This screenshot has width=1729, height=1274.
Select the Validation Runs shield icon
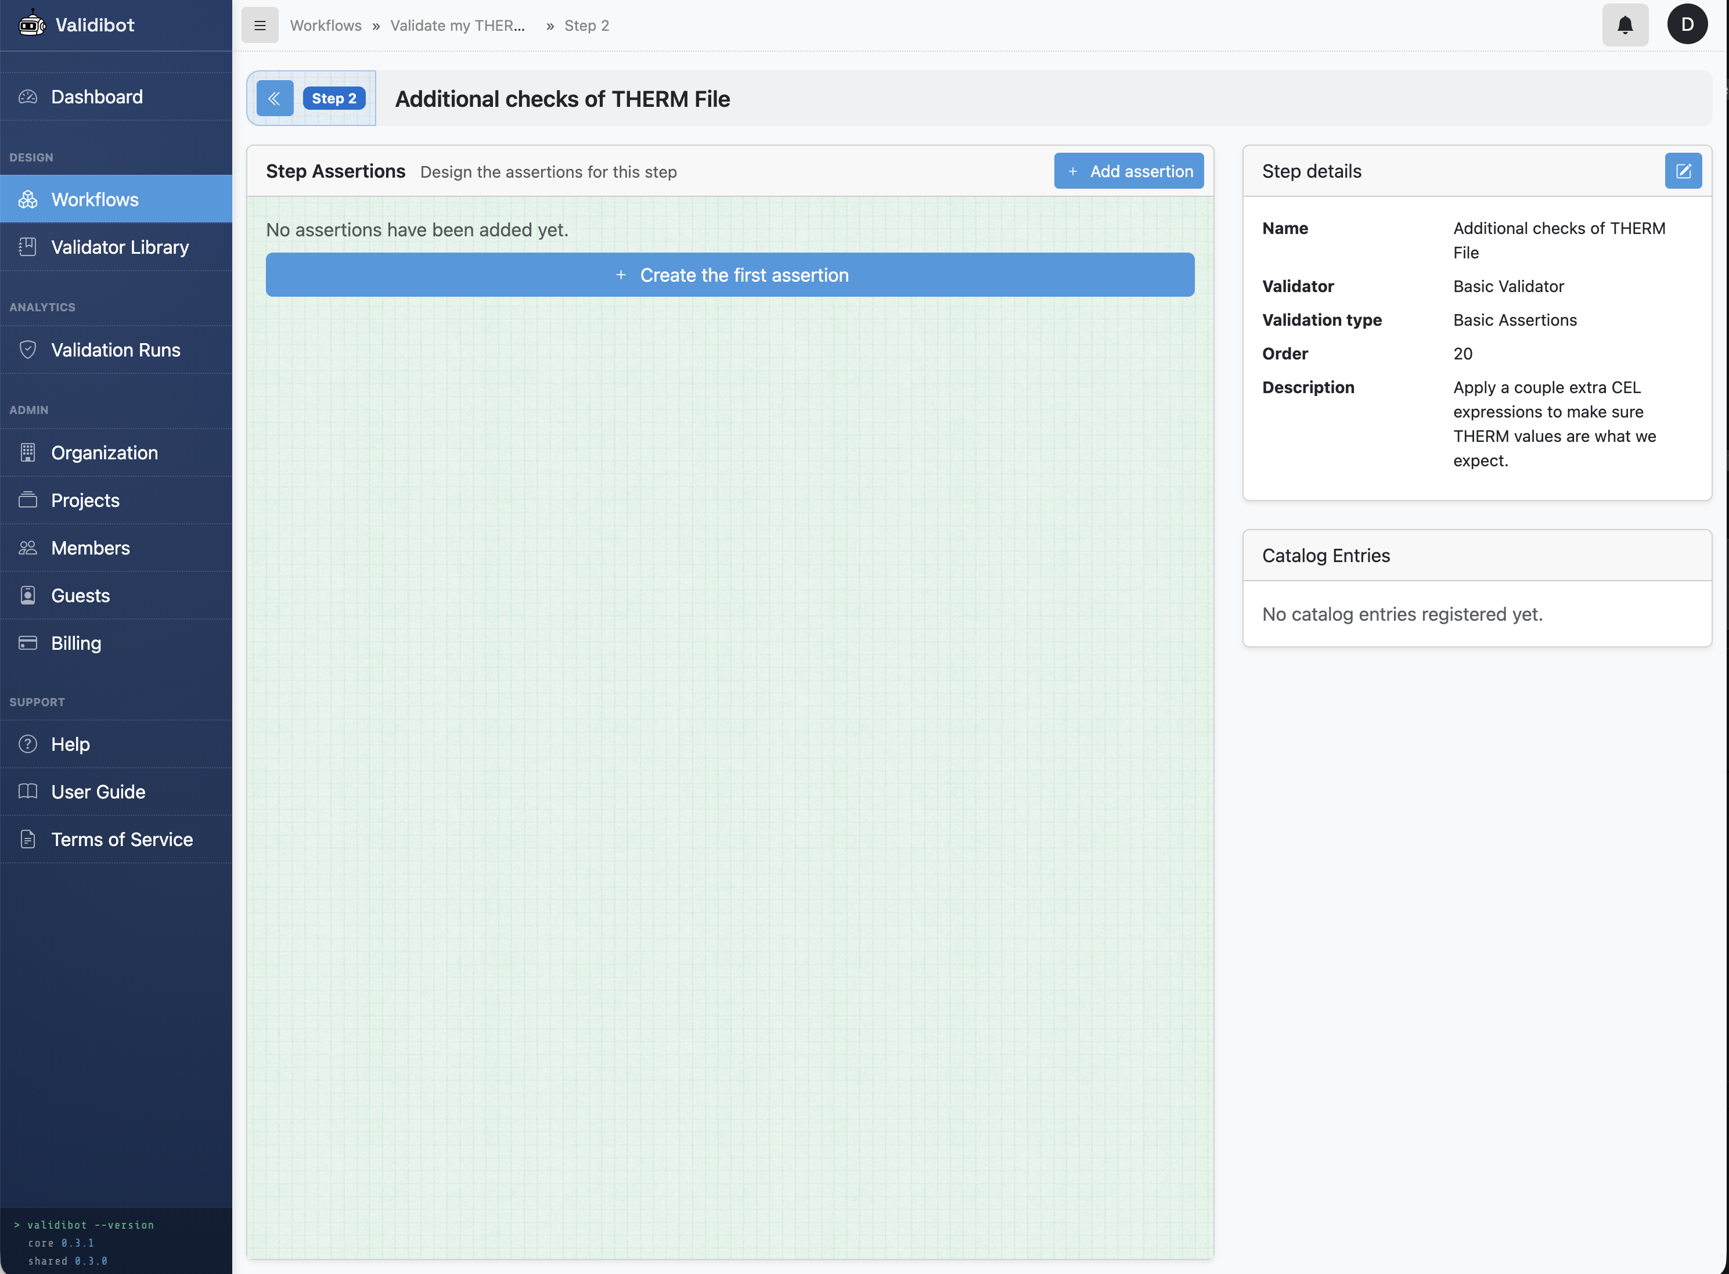(28, 350)
